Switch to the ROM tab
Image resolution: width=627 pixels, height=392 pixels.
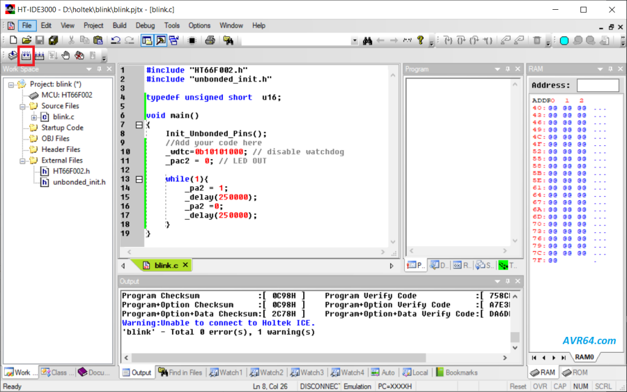point(575,372)
